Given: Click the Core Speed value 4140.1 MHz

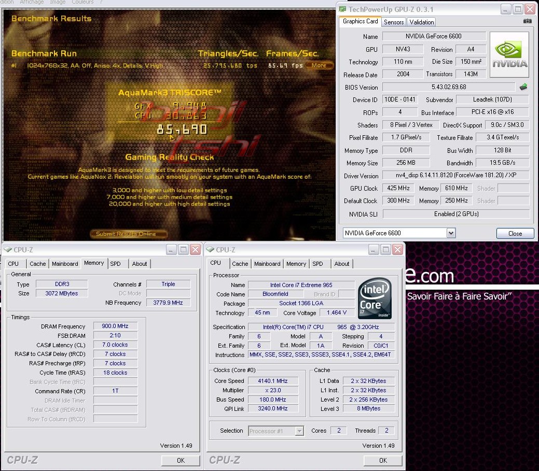Looking at the screenshot, I should [273, 381].
